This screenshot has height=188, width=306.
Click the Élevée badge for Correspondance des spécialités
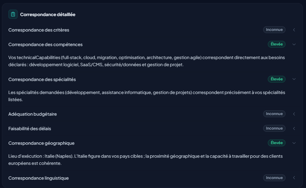pyautogui.click(x=277, y=79)
